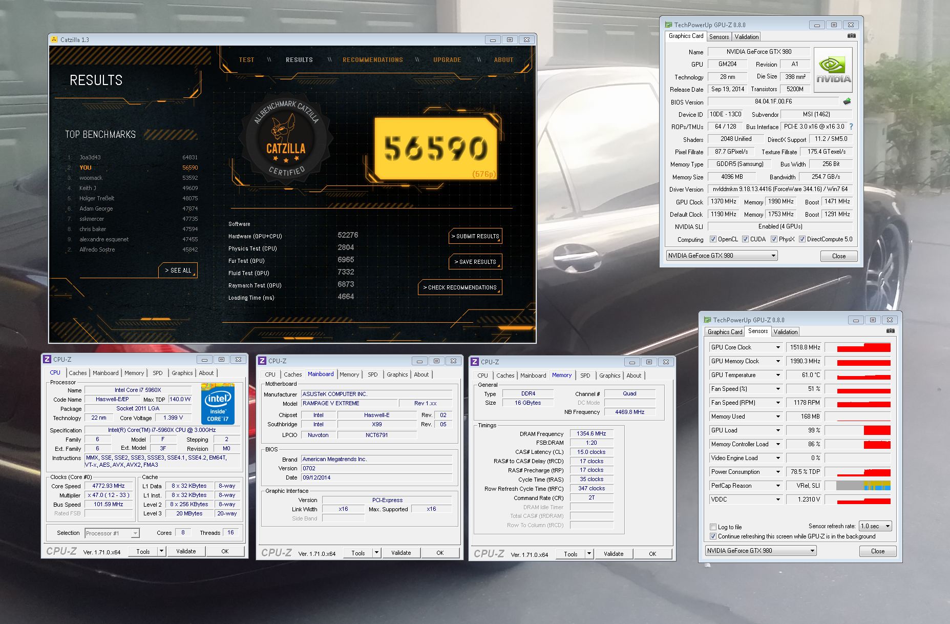Click the CPU-Z app icon in the Memory window
Viewport: 950px width, 624px height.
click(x=475, y=362)
